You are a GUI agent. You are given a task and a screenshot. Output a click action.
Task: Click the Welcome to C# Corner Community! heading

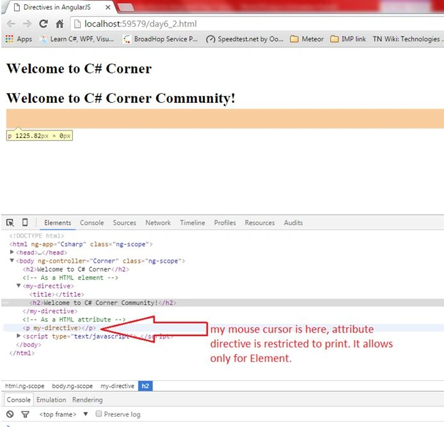pos(121,98)
